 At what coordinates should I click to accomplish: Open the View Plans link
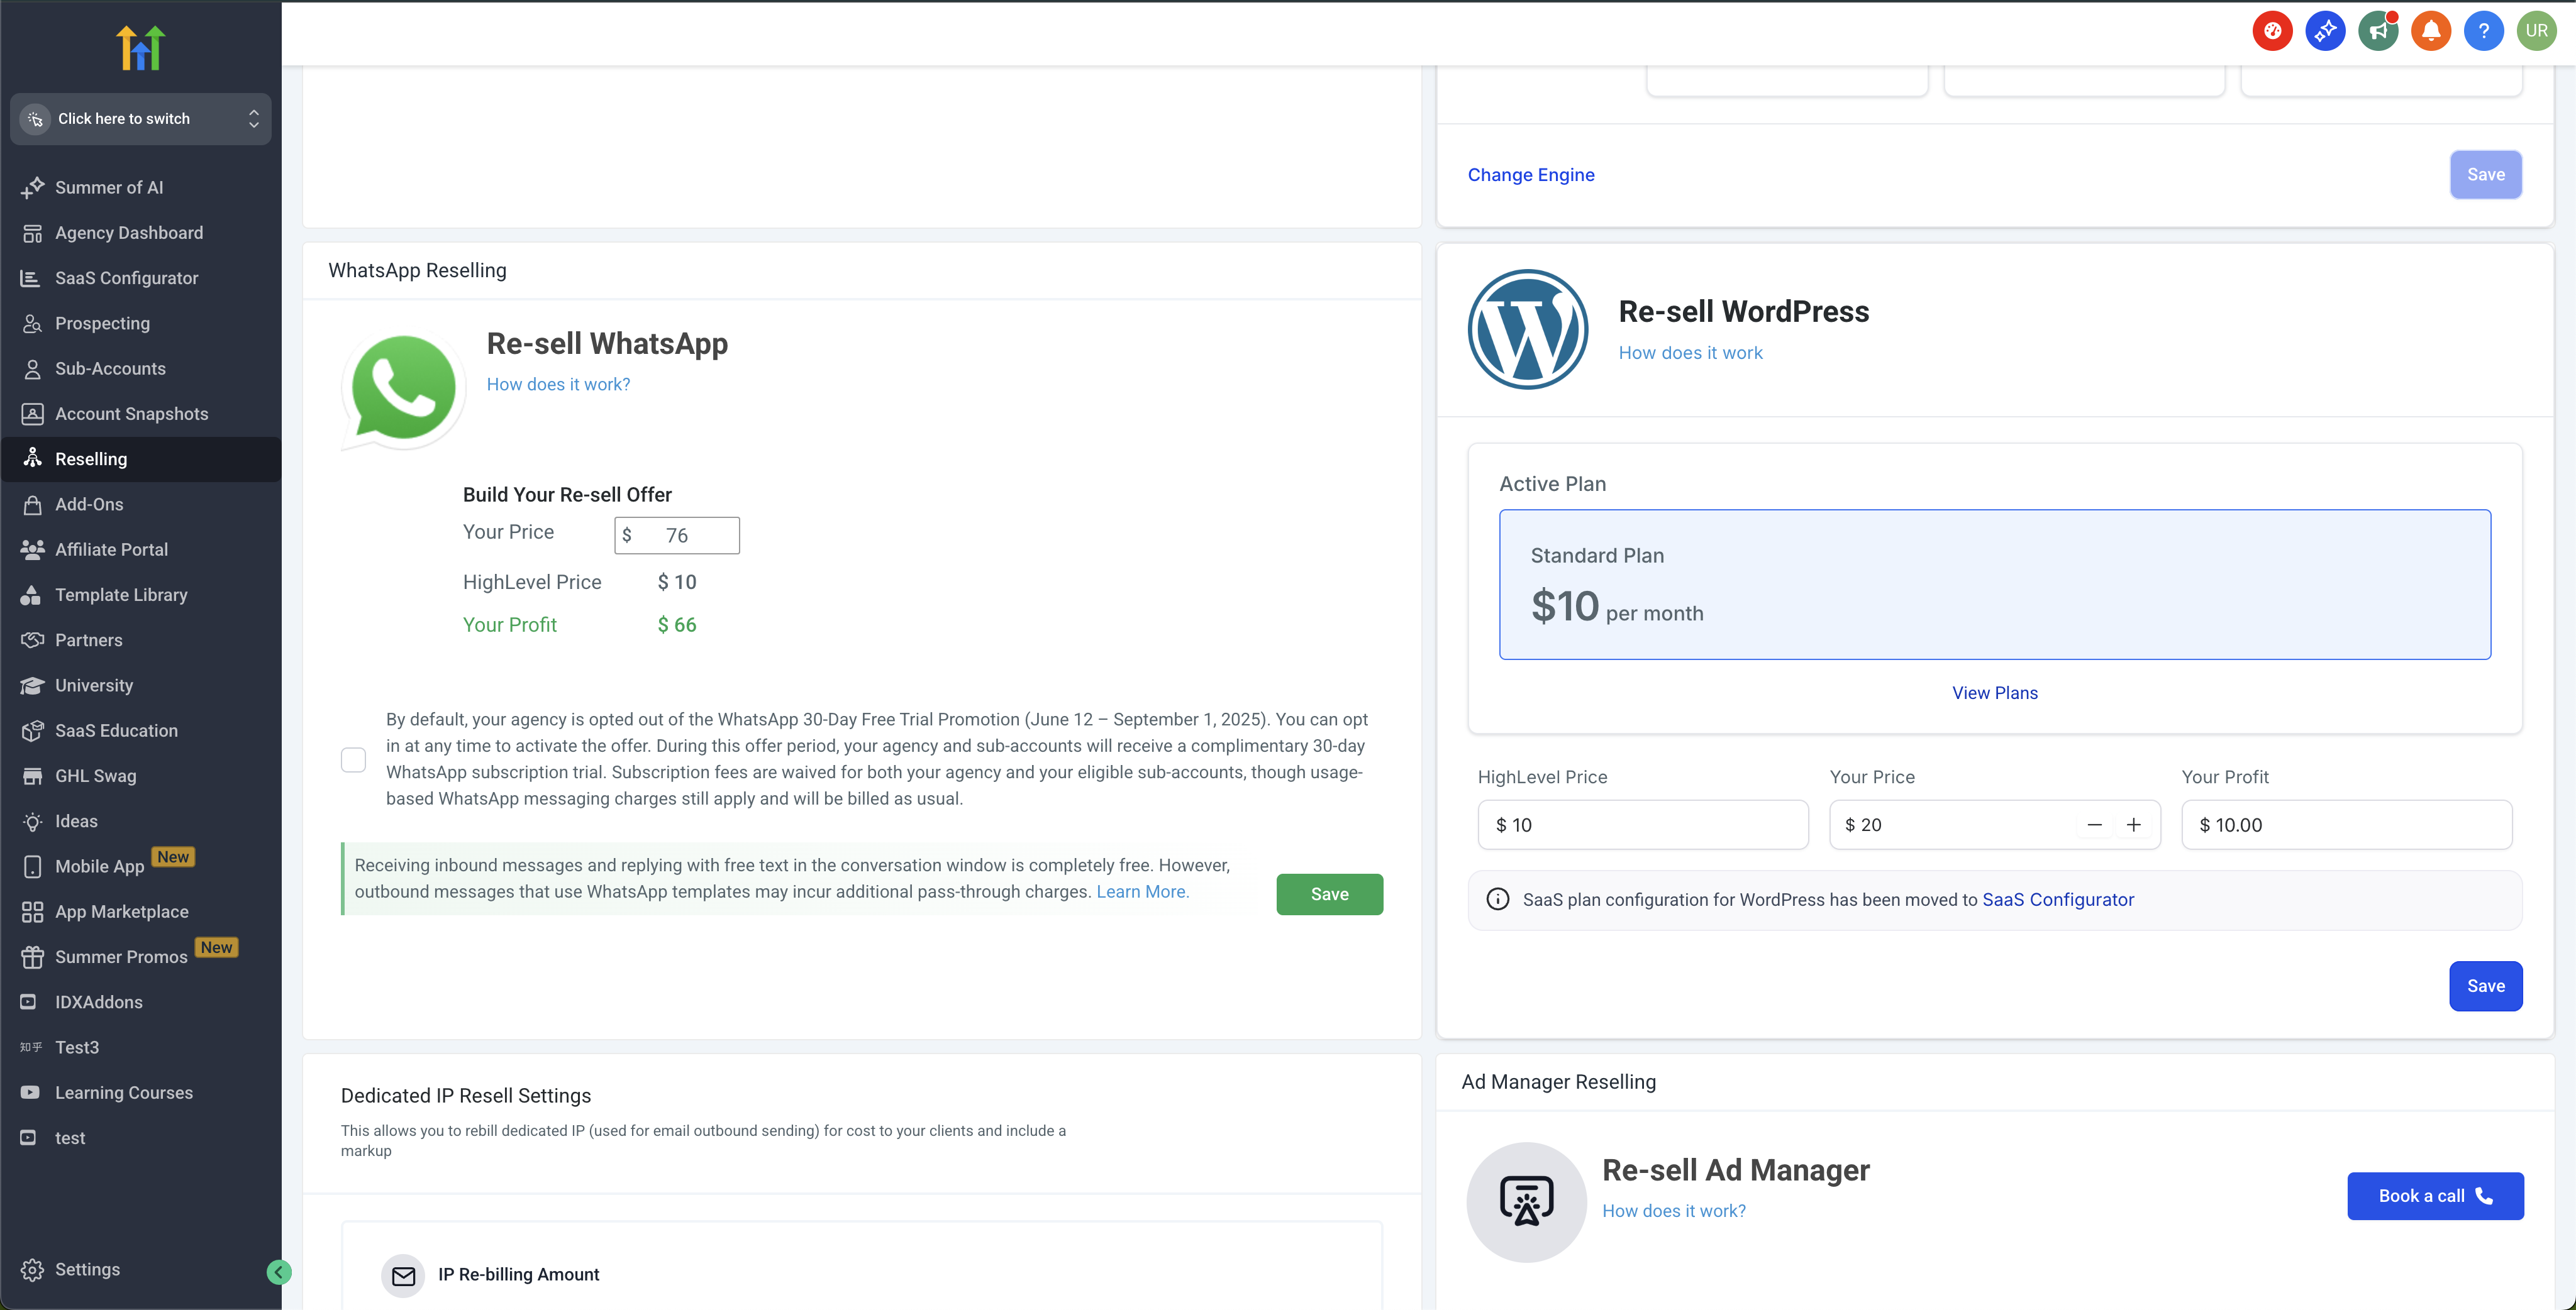1994,693
